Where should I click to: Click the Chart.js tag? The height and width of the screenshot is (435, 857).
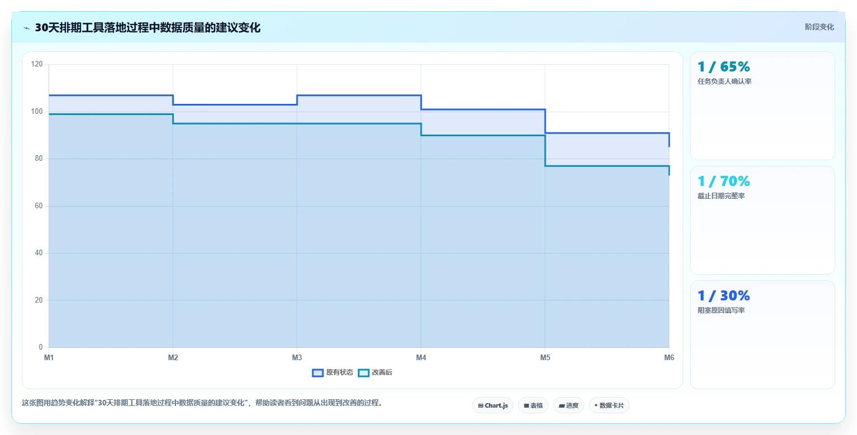coord(493,405)
